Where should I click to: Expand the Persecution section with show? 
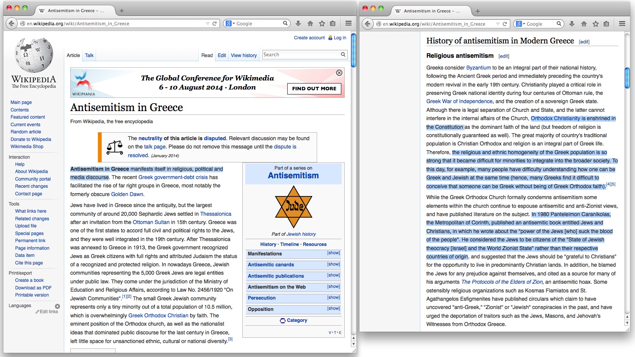tap(333, 297)
